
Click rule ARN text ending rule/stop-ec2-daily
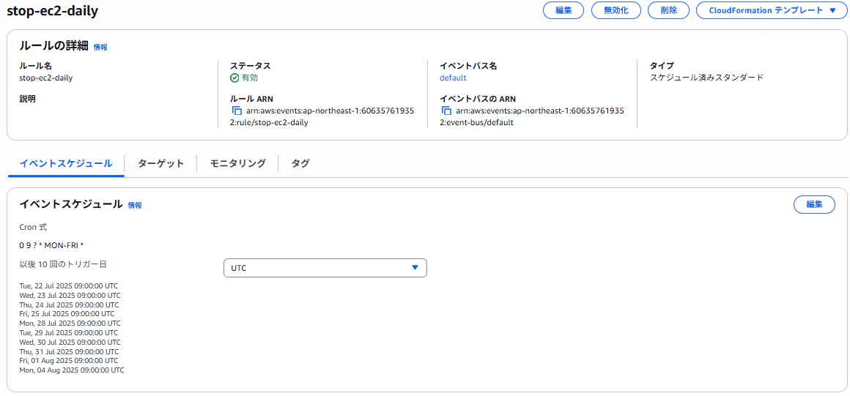click(x=322, y=116)
